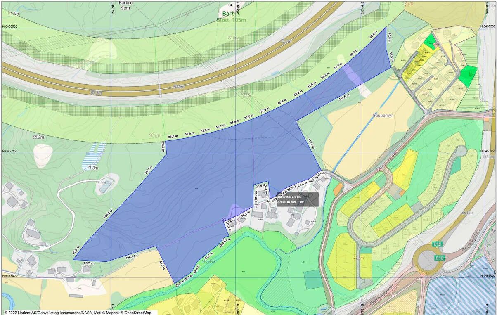The image size is (497, 315).
Task: Select the 104,1 m boundary segment label
Action: tap(132, 256)
